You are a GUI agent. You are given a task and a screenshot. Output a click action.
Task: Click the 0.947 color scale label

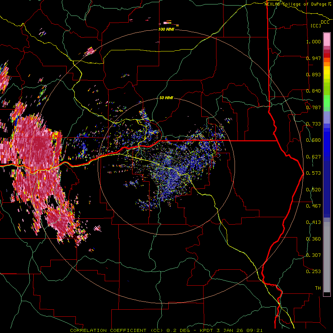coord(313,58)
